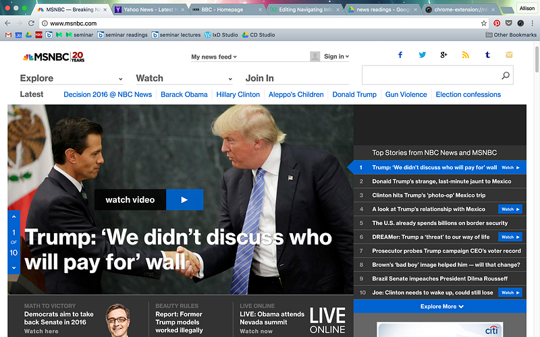Open Hillary Clinton topic link
This screenshot has height=337, width=540.
click(x=238, y=94)
